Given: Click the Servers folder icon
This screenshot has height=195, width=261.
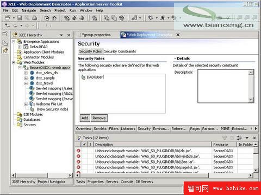Looking at the screenshot, I should click(x=20, y=125).
